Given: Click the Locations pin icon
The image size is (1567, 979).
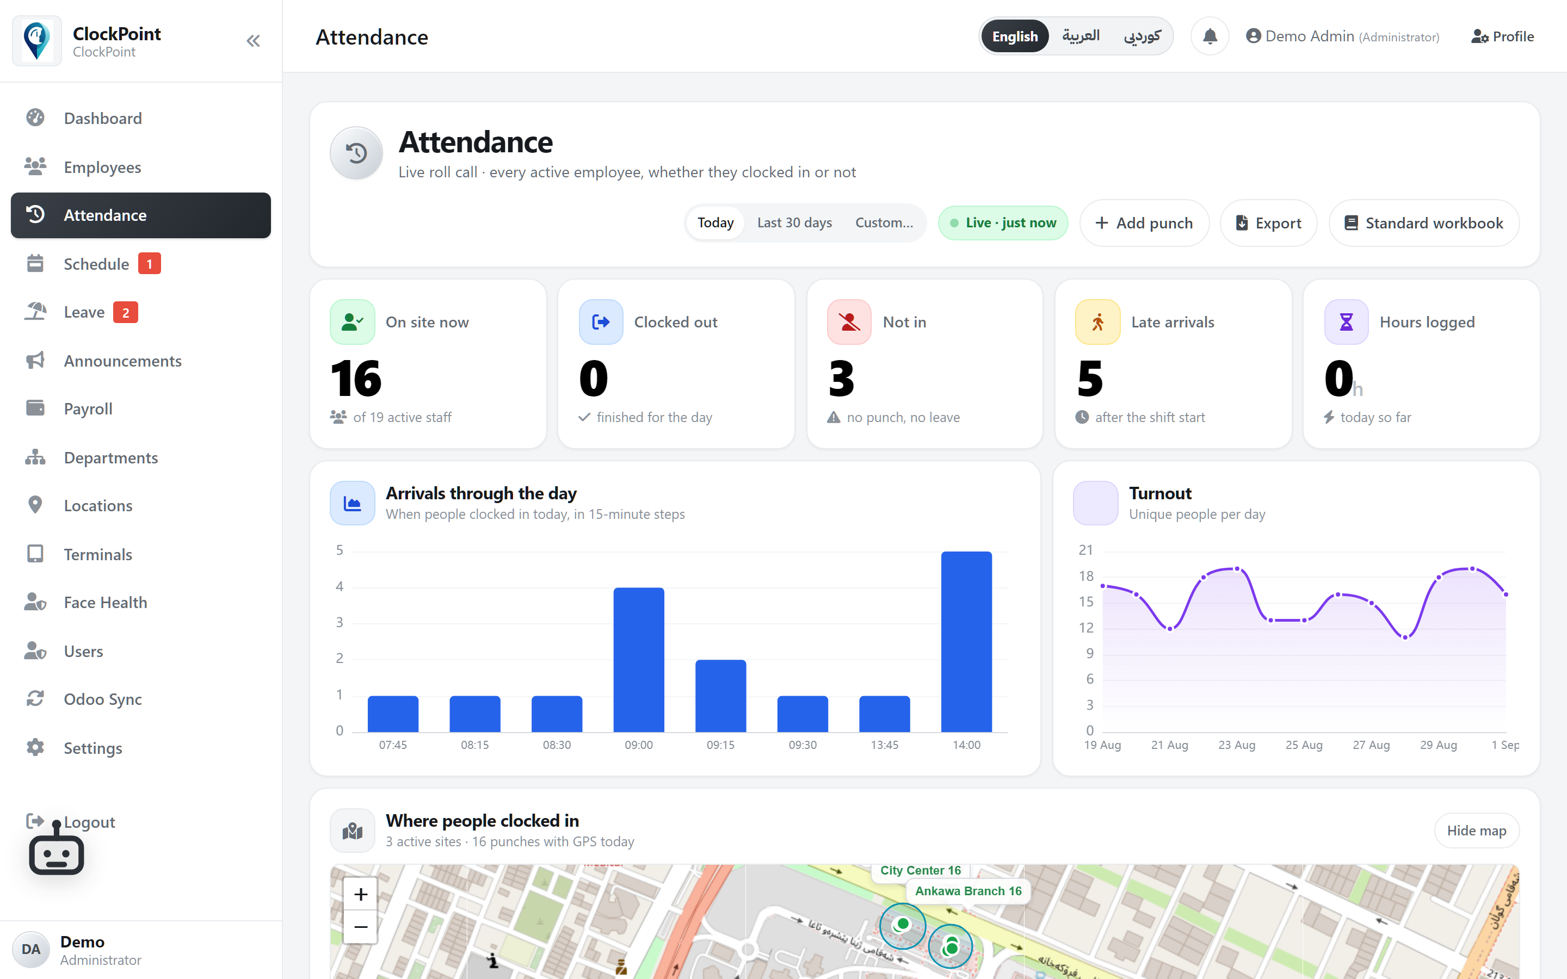Looking at the screenshot, I should click(35, 505).
